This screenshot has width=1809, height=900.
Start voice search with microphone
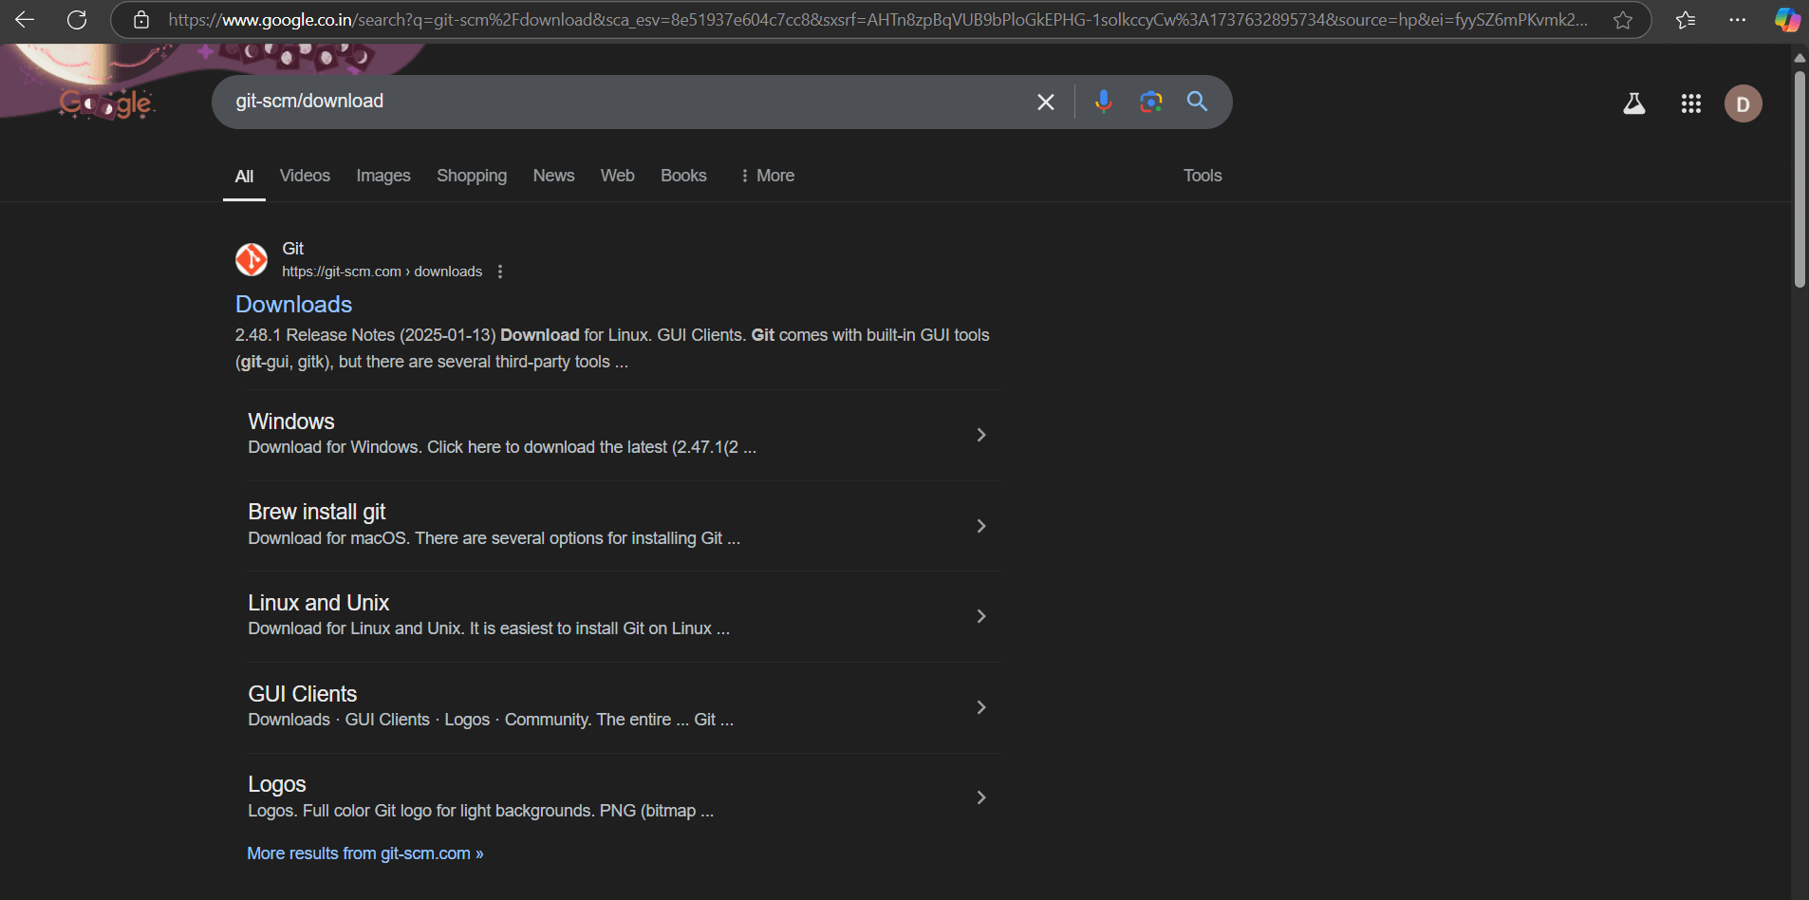tap(1103, 102)
